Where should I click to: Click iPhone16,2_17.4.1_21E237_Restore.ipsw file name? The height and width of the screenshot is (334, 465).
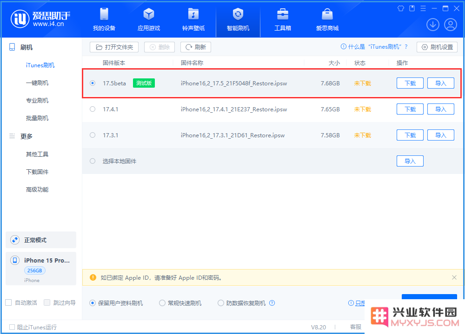tap(234, 109)
